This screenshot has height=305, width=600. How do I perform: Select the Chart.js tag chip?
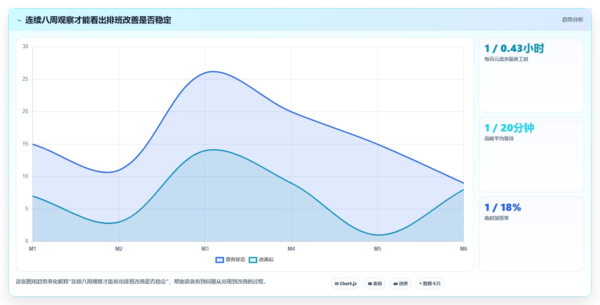(346, 284)
